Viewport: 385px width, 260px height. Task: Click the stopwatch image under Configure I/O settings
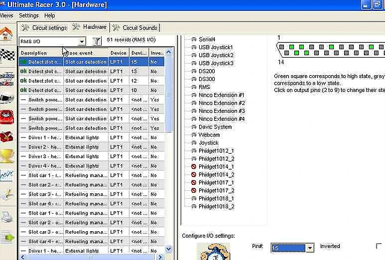pyautogui.click(x=214, y=252)
